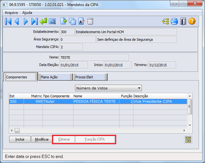Click the Tipo Componente column header
This screenshot has width=205, height=163.
tap(58, 96)
